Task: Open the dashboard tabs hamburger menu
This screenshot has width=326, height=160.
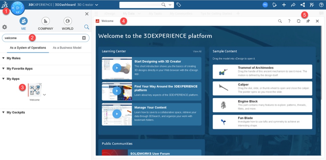Action: pos(96,14)
